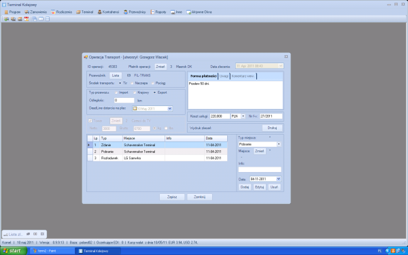
Task: Select Naczepa as transport mode
Action: click(x=132, y=83)
